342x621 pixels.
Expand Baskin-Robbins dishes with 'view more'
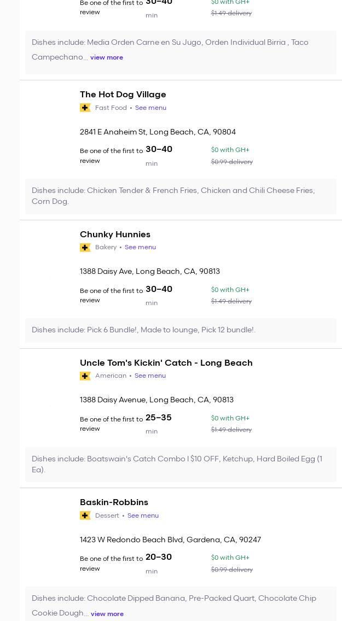pos(107,614)
